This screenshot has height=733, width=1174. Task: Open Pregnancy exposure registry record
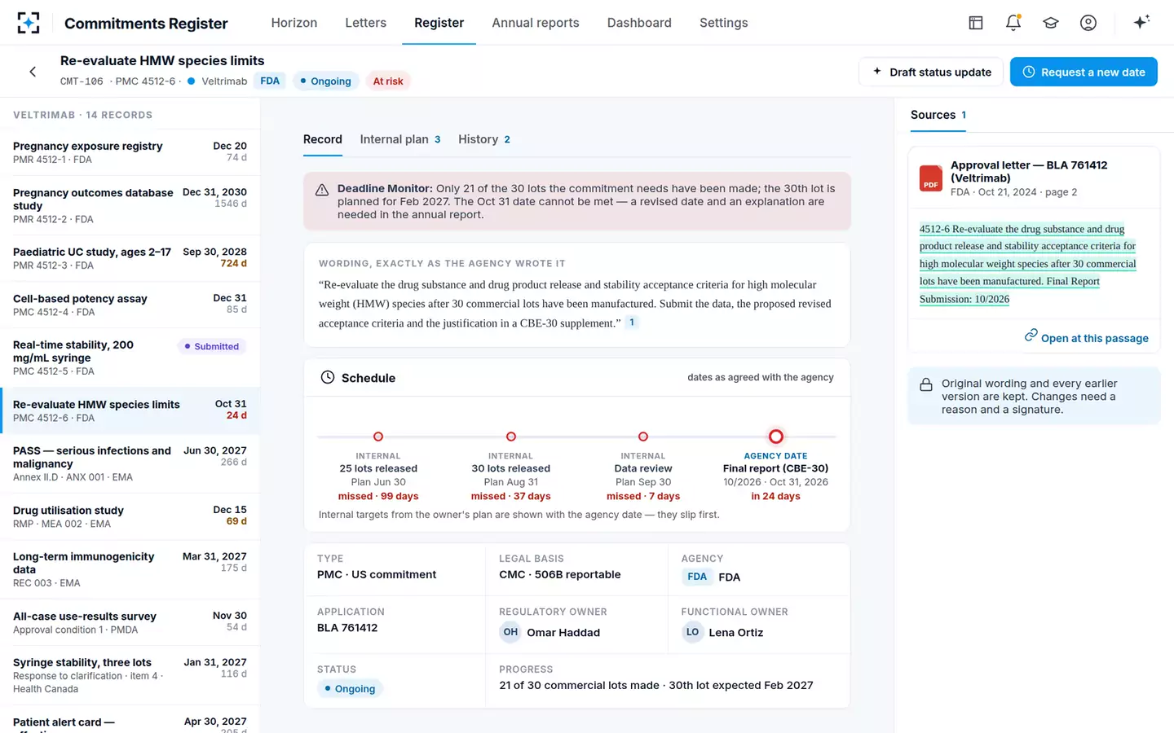130,152
